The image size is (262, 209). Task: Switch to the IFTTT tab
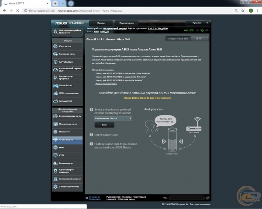[x=200, y=39]
